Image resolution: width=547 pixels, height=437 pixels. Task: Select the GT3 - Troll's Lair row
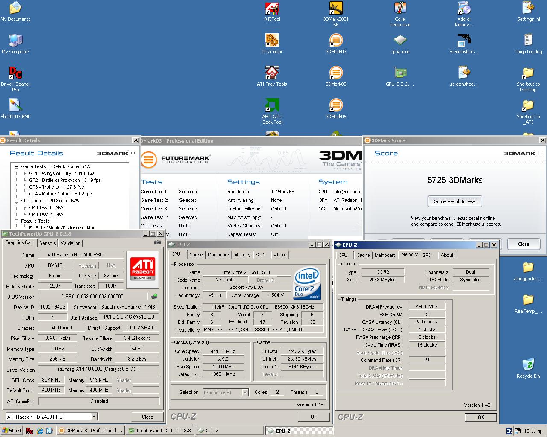click(56, 187)
